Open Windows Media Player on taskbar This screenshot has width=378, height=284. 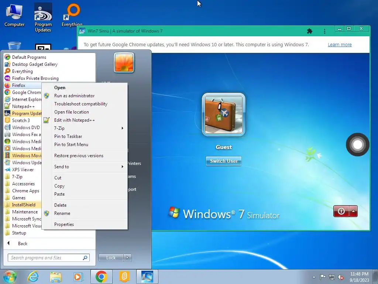pos(78,277)
